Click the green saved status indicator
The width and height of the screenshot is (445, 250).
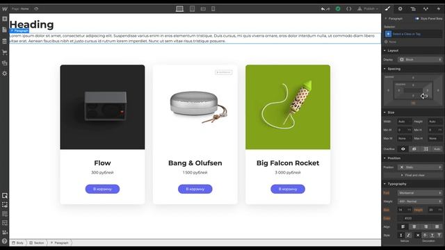point(338,9)
